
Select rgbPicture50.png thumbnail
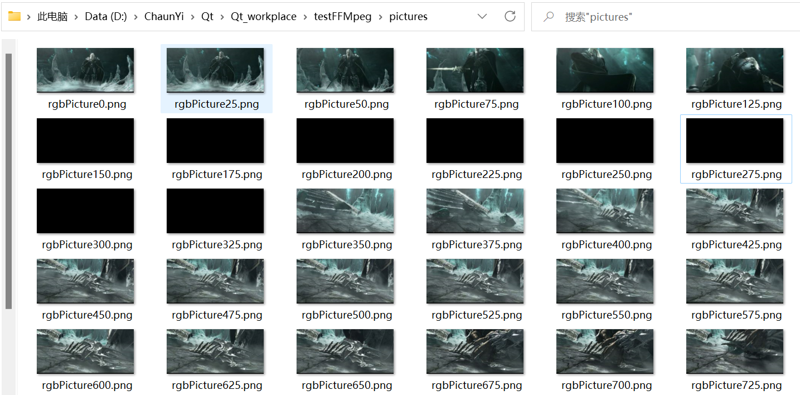(x=345, y=70)
